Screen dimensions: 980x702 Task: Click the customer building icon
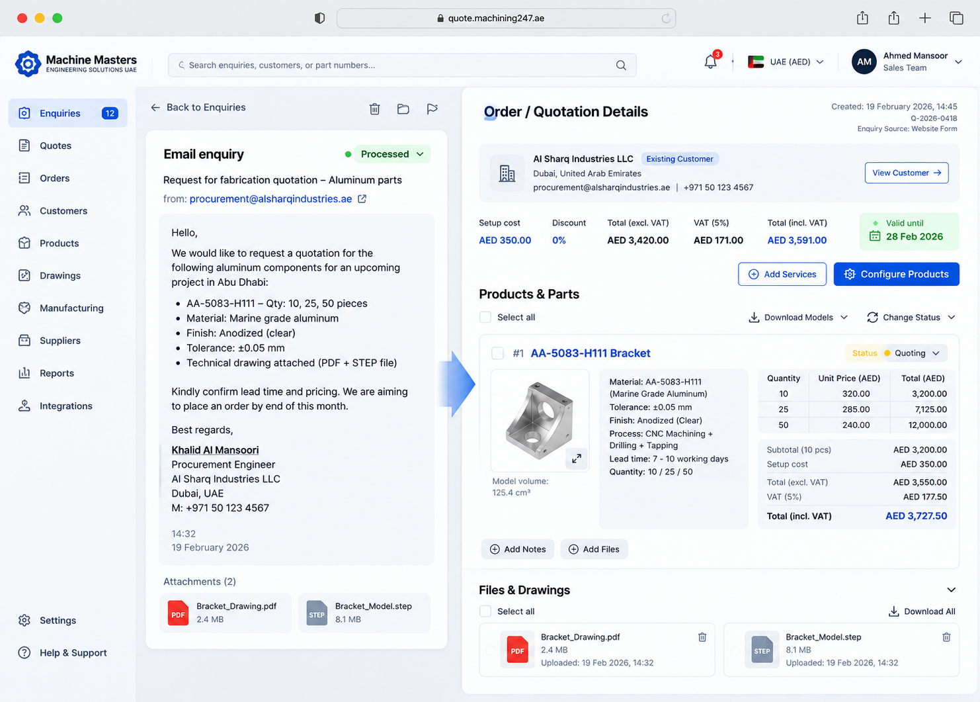coord(507,173)
